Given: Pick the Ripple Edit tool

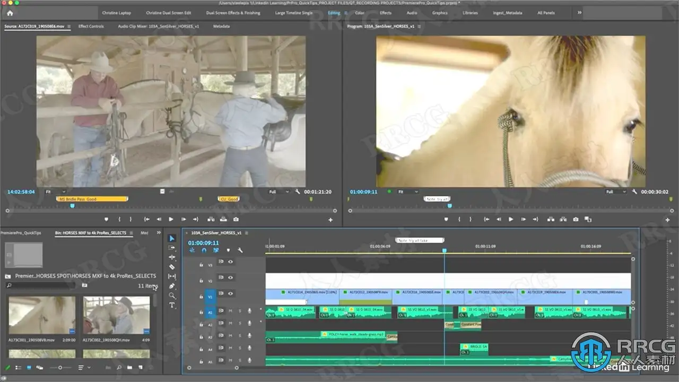Looking at the screenshot, I should (172, 257).
